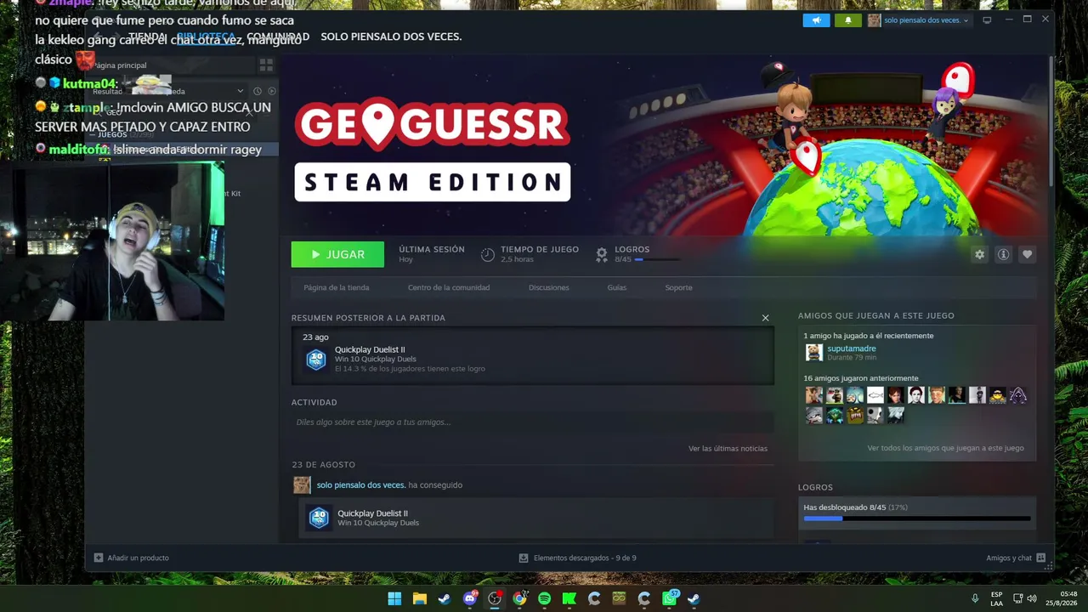This screenshot has height=612, width=1088.
Task: Open the 'Centro de la comunidad' tab
Action: click(x=449, y=287)
